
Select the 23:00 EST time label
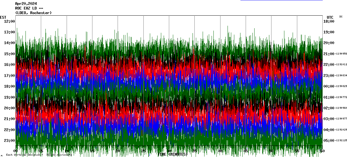coord(10,141)
